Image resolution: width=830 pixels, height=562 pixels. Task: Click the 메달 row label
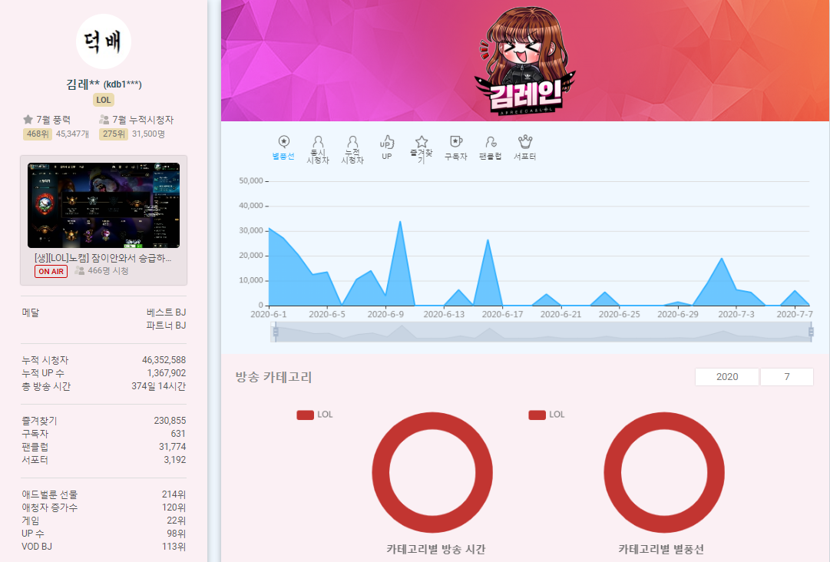31,312
